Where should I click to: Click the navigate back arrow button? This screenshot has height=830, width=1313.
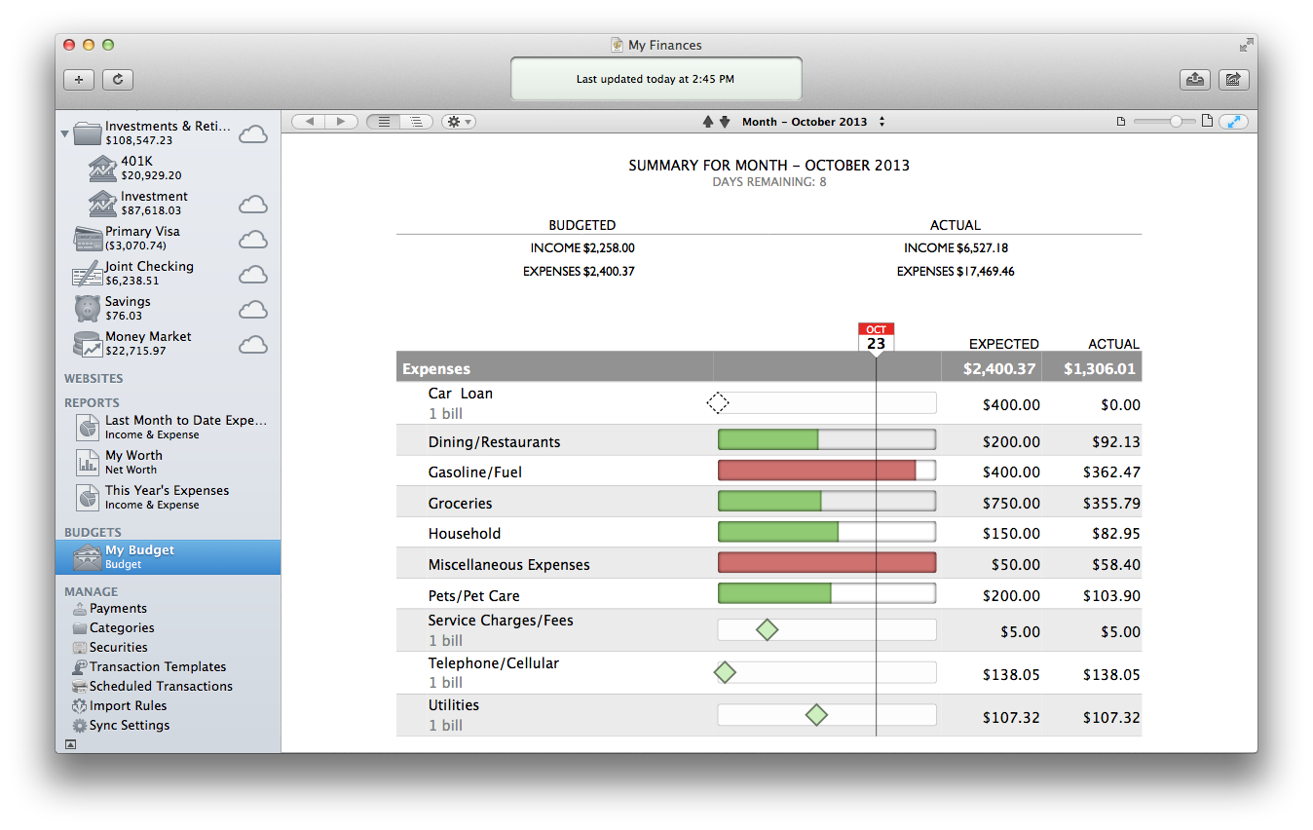tap(309, 122)
